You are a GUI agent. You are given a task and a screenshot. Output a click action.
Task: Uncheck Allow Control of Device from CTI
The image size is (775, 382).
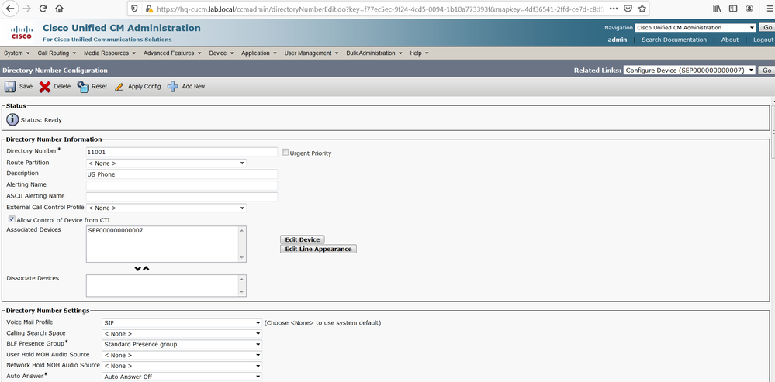11,219
